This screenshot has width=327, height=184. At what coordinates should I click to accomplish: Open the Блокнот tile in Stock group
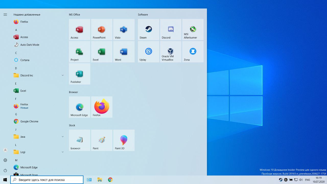coord(79,140)
